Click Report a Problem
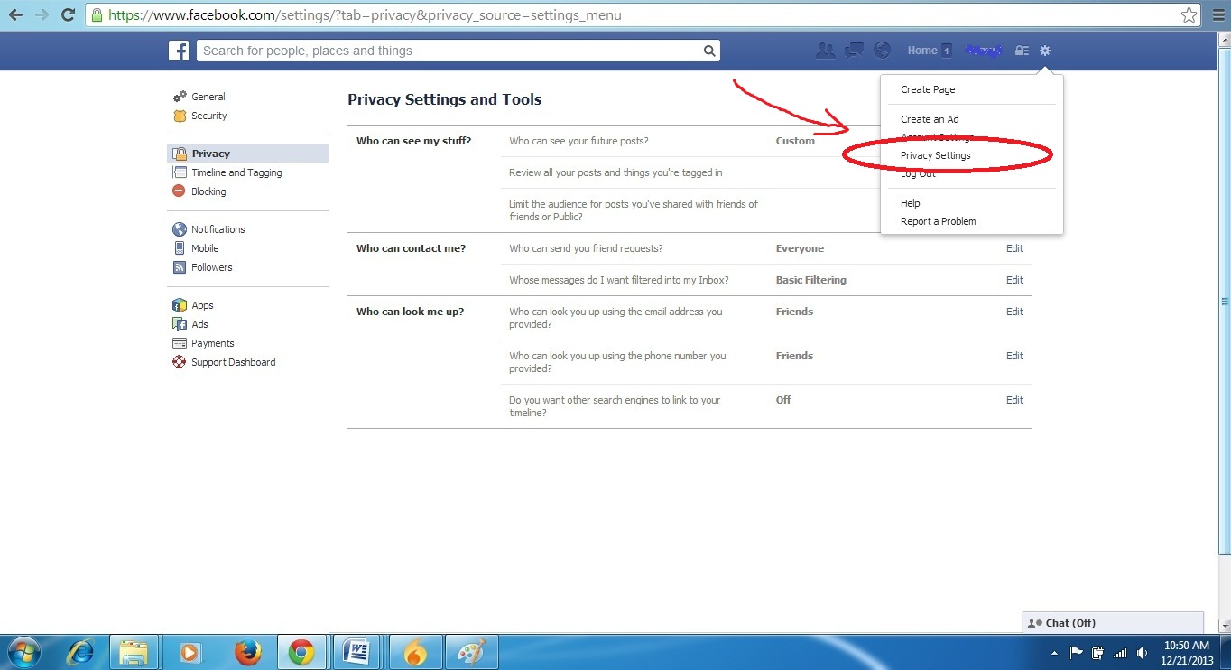This screenshot has height=670, width=1231. click(x=938, y=221)
